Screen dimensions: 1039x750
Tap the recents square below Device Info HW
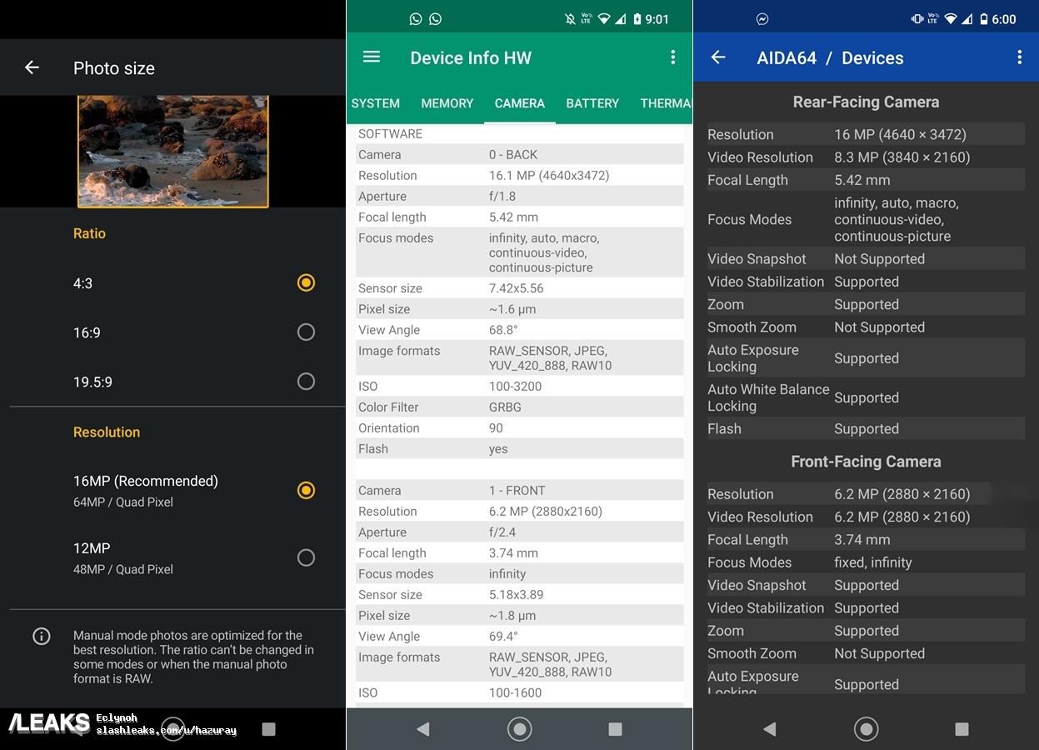(615, 729)
